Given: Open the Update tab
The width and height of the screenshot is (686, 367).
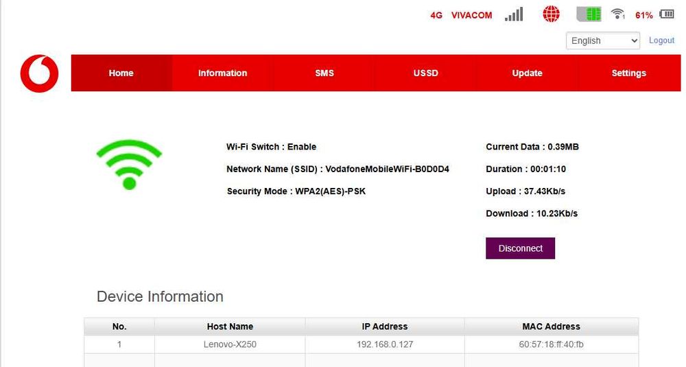Looking at the screenshot, I should pyautogui.click(x=527, y=73).
